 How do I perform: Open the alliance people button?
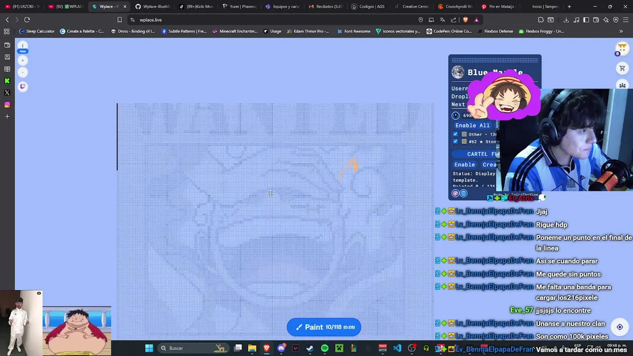[622, 86]
